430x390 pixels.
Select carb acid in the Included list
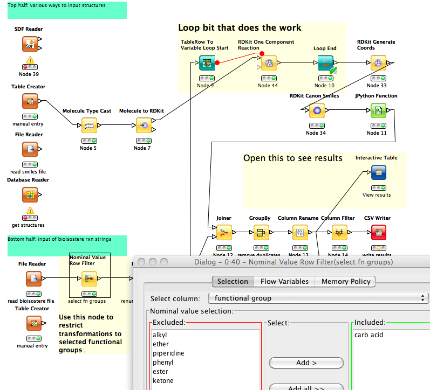pyautogui.click(x=368, y=335)
